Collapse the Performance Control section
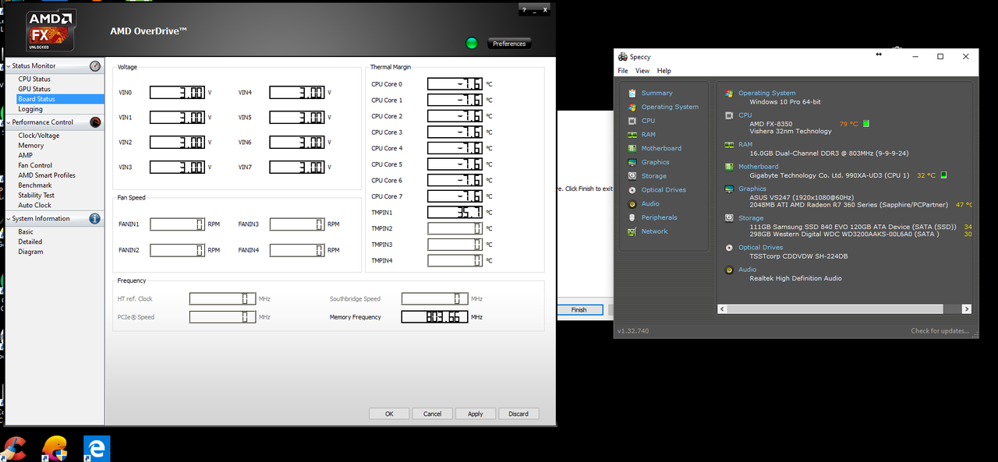The width and height of the screenshot is (998, 462). coord(9,122)
